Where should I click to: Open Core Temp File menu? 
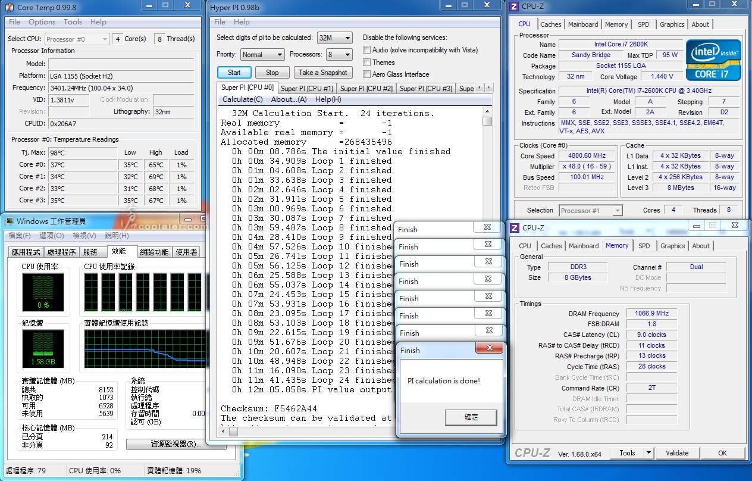pos(15,22)
